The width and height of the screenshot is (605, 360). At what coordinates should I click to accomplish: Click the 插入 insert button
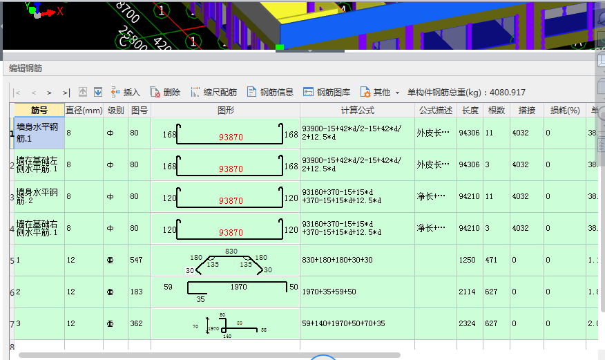pyautogui.click(x=125, y=92)
